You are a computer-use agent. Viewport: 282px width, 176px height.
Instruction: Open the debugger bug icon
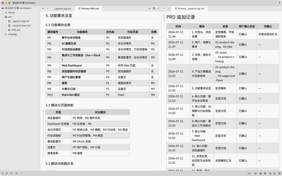coord(265,173)
